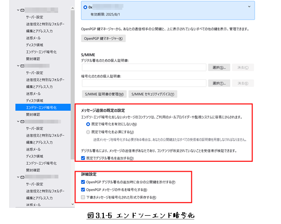
Task: Click the first account's mail envelope icon
Action: pyautogui.click(x=23, y=10)
